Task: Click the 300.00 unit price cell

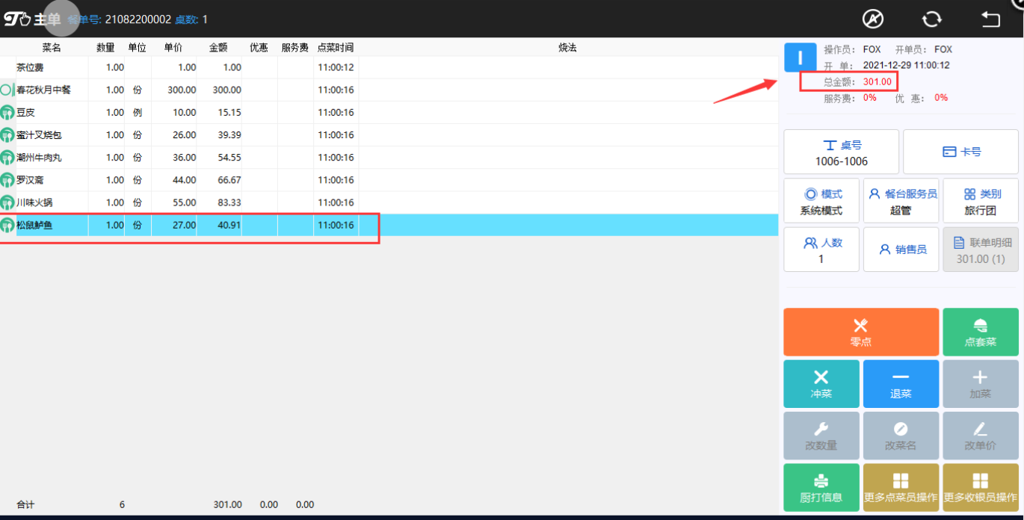Action: 182,90
